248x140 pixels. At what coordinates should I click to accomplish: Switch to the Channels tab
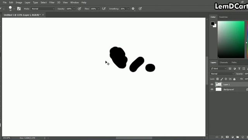[x=224, y=63]
